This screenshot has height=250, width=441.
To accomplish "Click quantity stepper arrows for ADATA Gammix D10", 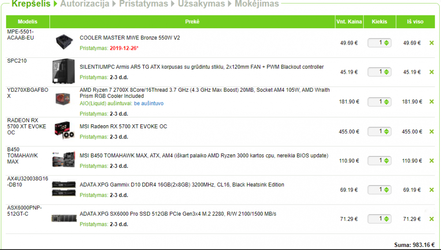I will (x=386, y=190).
